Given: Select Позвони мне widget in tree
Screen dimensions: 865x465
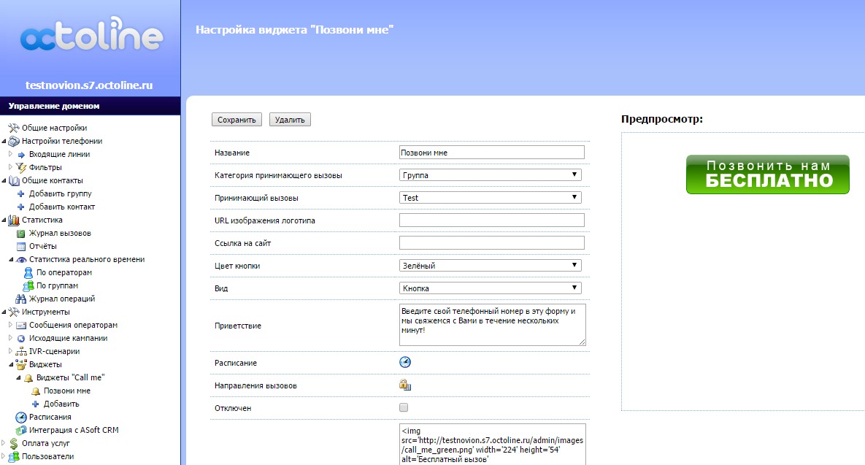Looking at the screenshot, I should pos(66,391).
